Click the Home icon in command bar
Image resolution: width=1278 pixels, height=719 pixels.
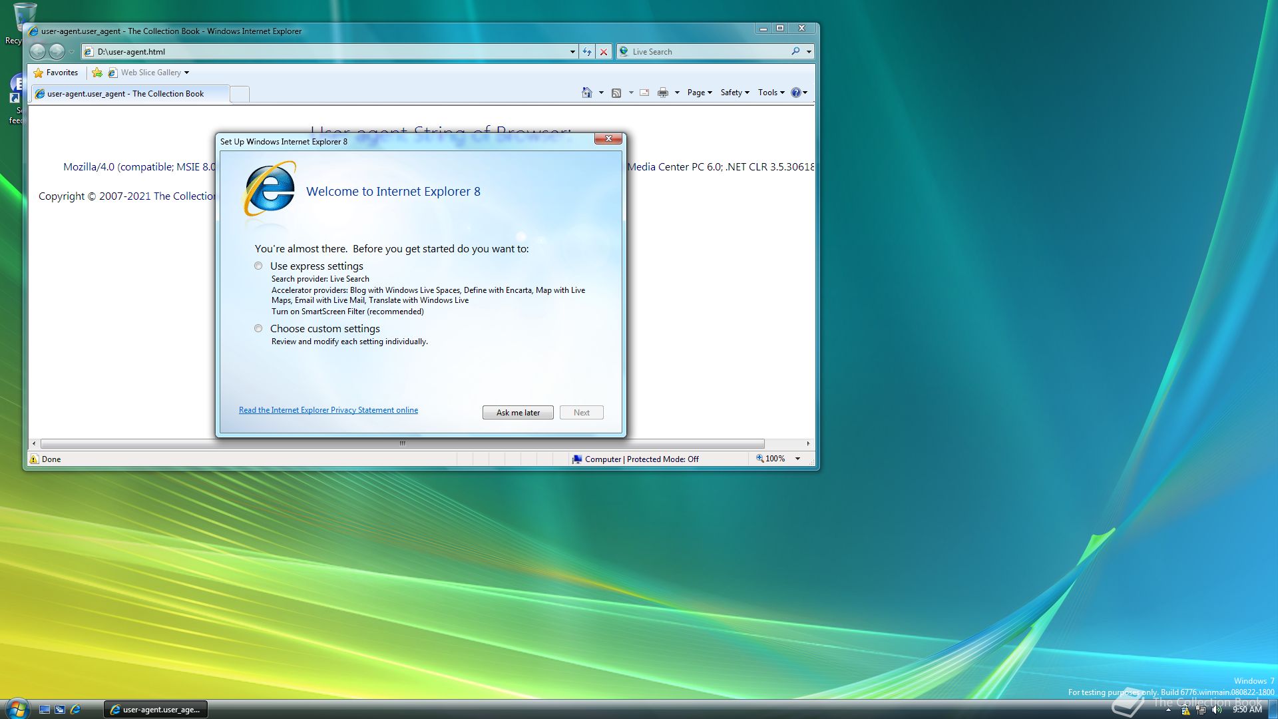tap(586, 93)
